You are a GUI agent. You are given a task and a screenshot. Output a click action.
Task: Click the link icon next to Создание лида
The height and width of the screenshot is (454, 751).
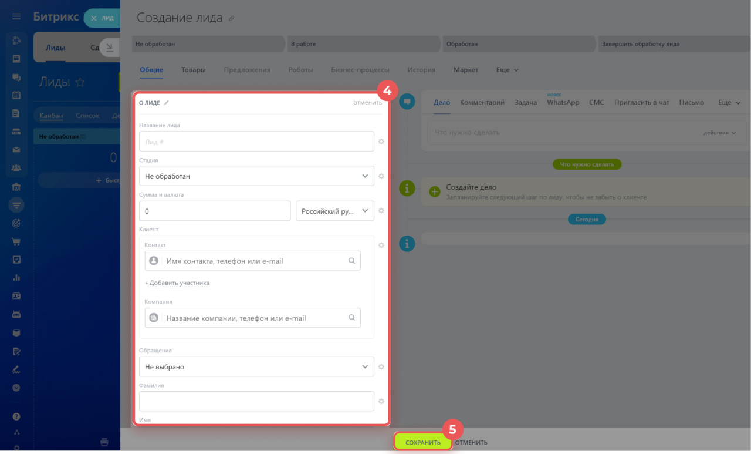(231, 19)
